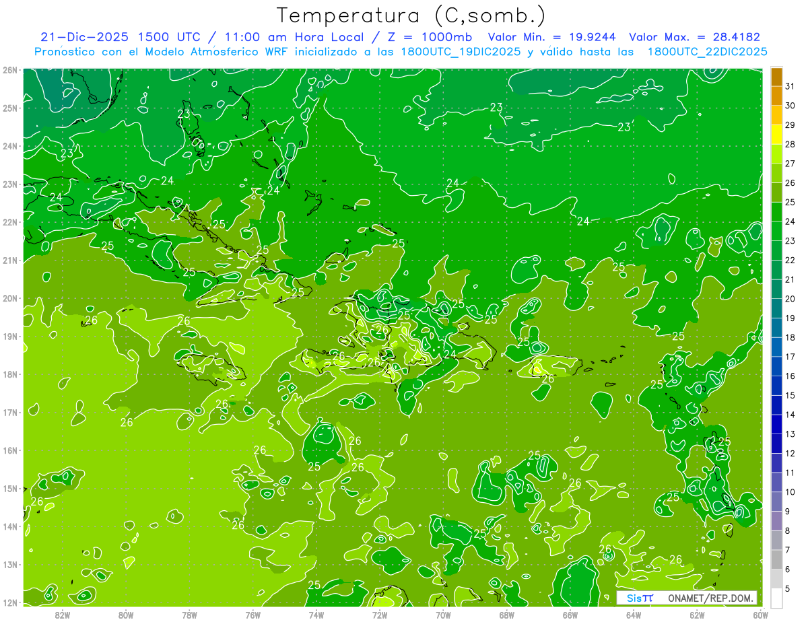Click the 60W longitude axis label
Image resolution: width=808 pixels, height=624 pixels.
click(x=760, y=615)
